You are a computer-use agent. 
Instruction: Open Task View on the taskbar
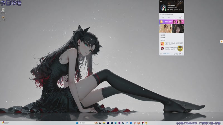pyautogui.click(x=100, y=123)
